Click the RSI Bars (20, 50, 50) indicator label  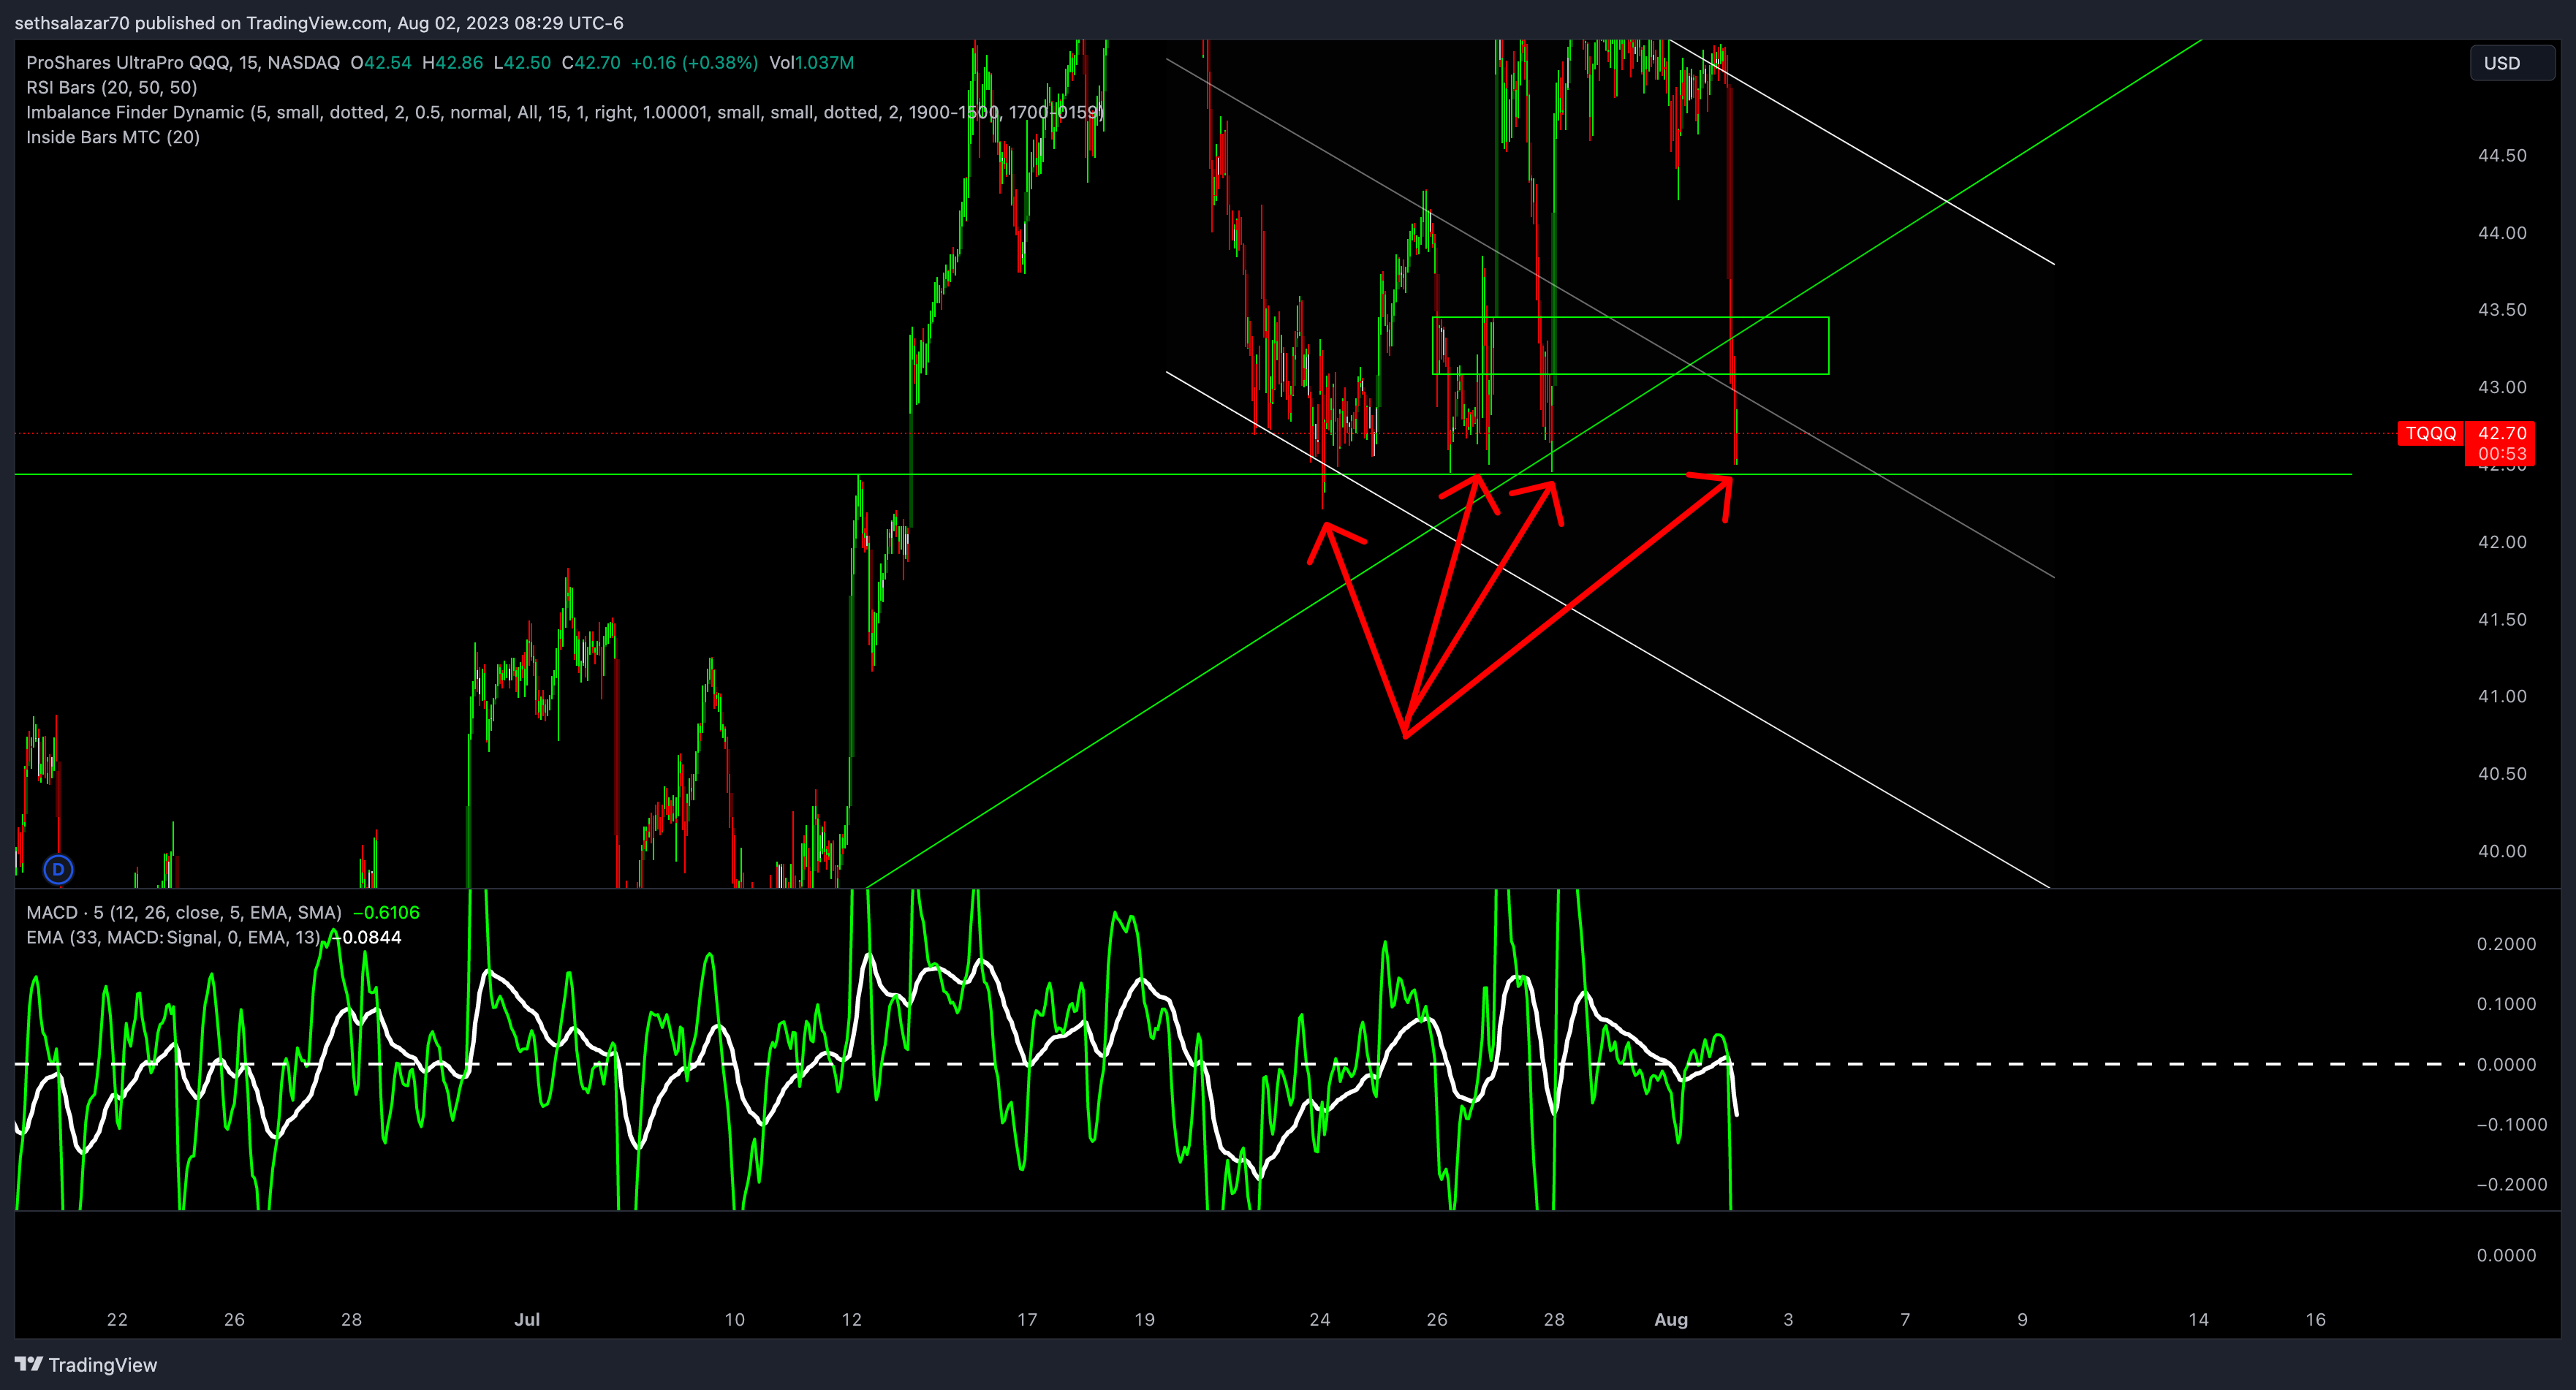coord(112,87)
